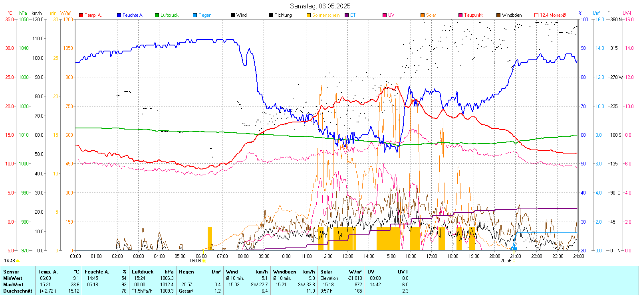Toggle the pink Taupunkt legend box
The width and height of the screenshot is (639, 295).
click(x=460, y=15)
